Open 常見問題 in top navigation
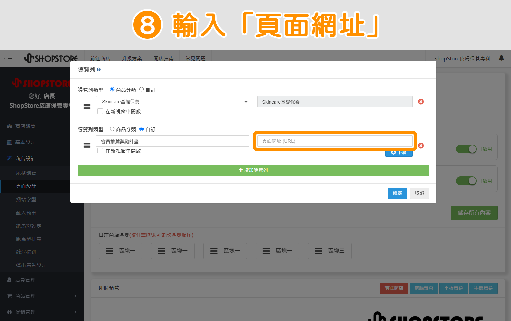Image resolution: width=511 pixels, height=321 pixels. tap(196, 59)
